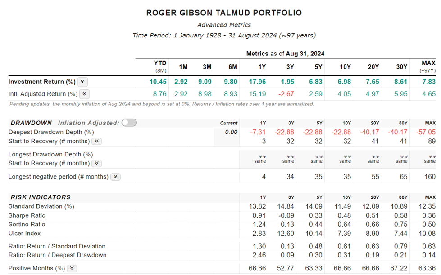Expand Start to Recovery under Longest Drawdown
This screenshot has height=275, width=441.
(x=96, y=164)
